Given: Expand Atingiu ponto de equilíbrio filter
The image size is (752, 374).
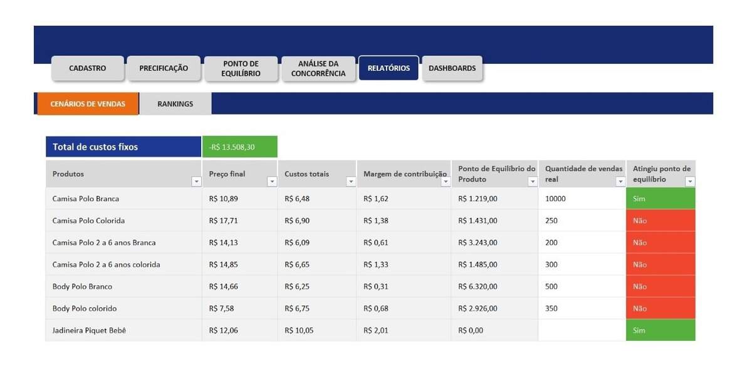Looking at the screenshot, I should [690, 182].
